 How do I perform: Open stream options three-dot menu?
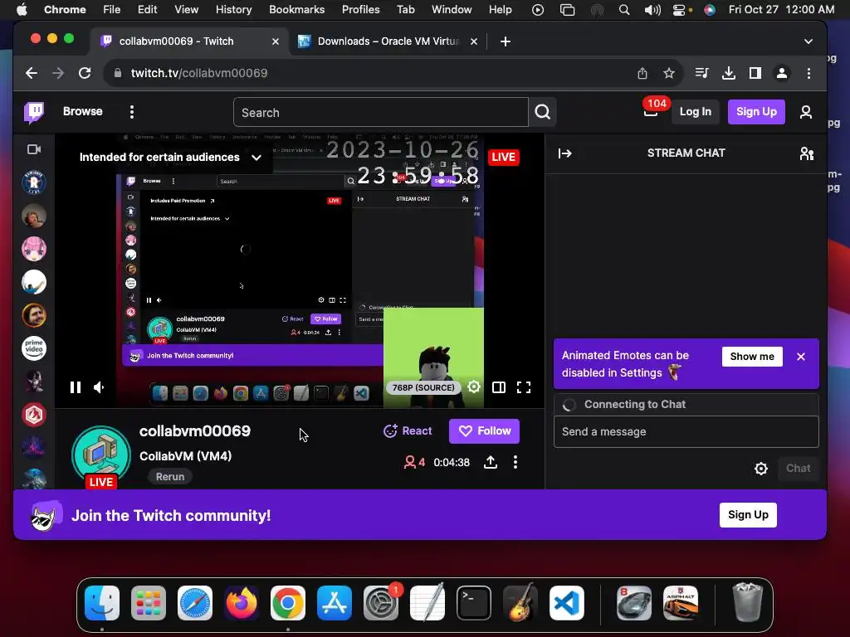click(515, 462)
